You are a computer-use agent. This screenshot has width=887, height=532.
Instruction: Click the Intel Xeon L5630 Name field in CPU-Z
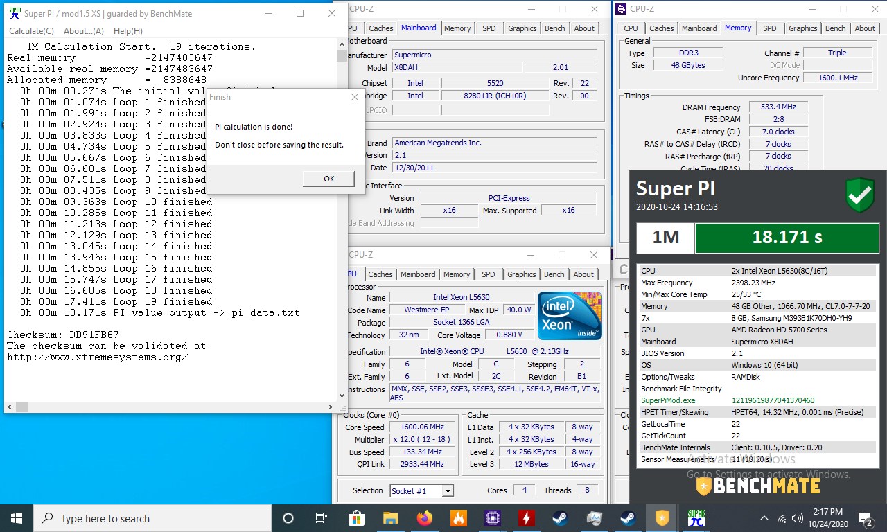[462, 297]
